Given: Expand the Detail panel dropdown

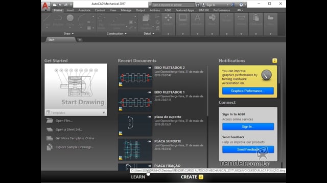Looking at the screenshot, I should 149,34.
